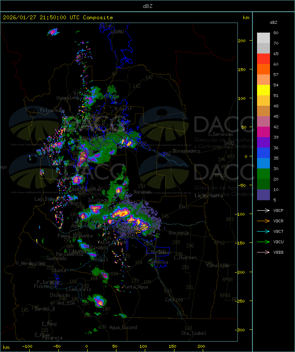Click the 'Desaguadero' map label
Viewport: 295px width, 352px height.
point(186,151)
